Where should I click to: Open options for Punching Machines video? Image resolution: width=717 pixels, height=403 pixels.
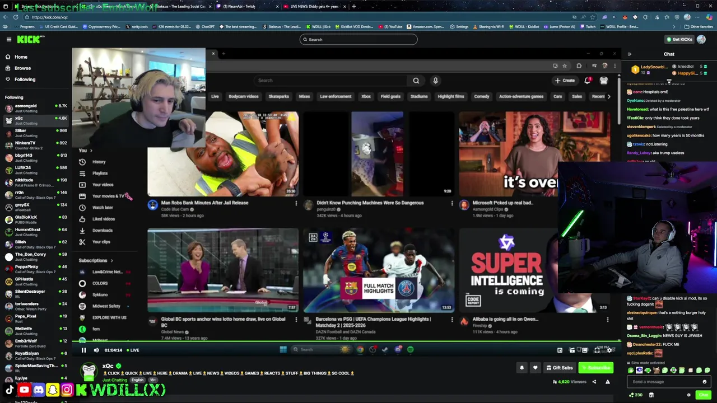pyautogui.click(x=452, y=203)
